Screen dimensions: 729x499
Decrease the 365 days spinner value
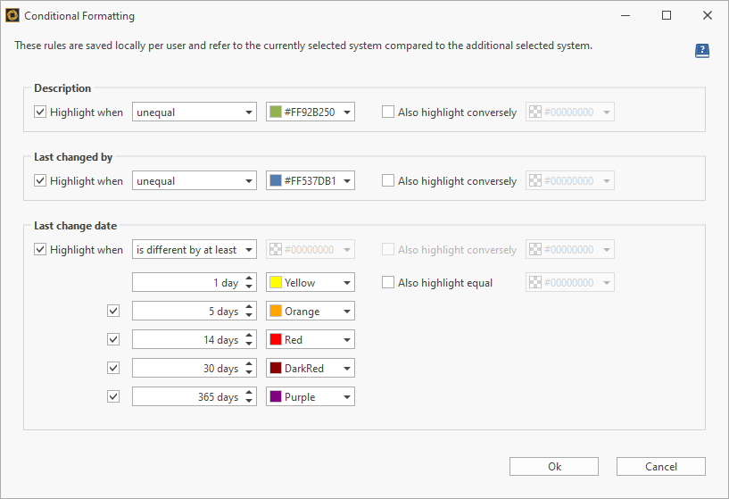pos(249,401)
